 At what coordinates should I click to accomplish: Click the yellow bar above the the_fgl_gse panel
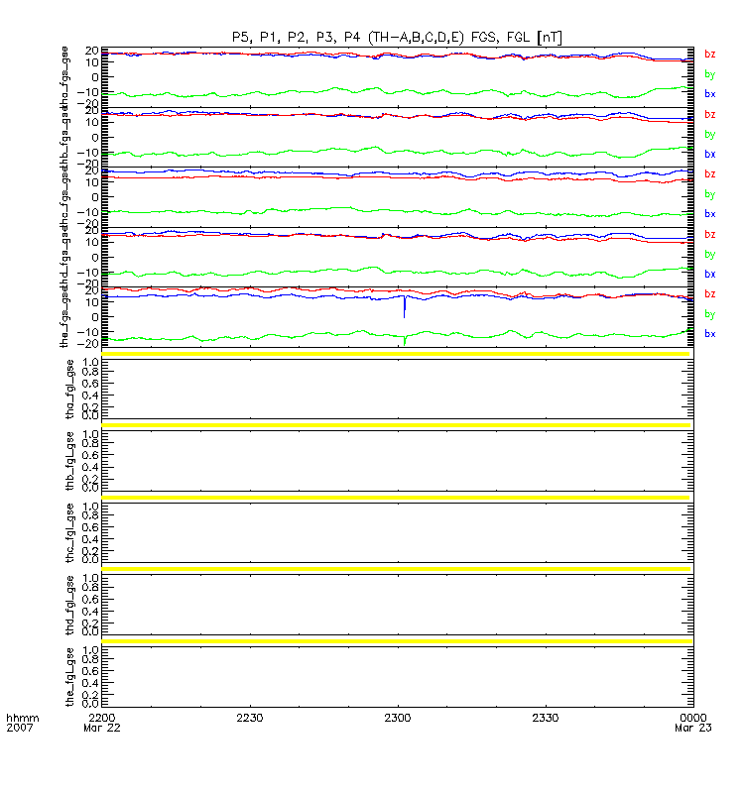coord(397,641)
